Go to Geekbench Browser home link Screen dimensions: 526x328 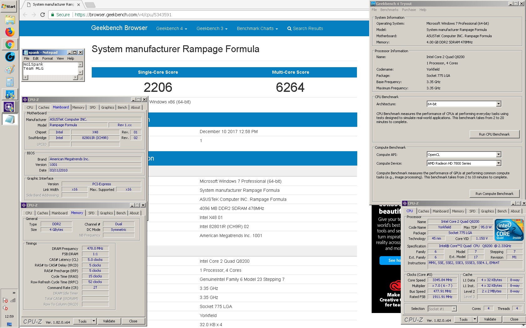click(119, 28)
